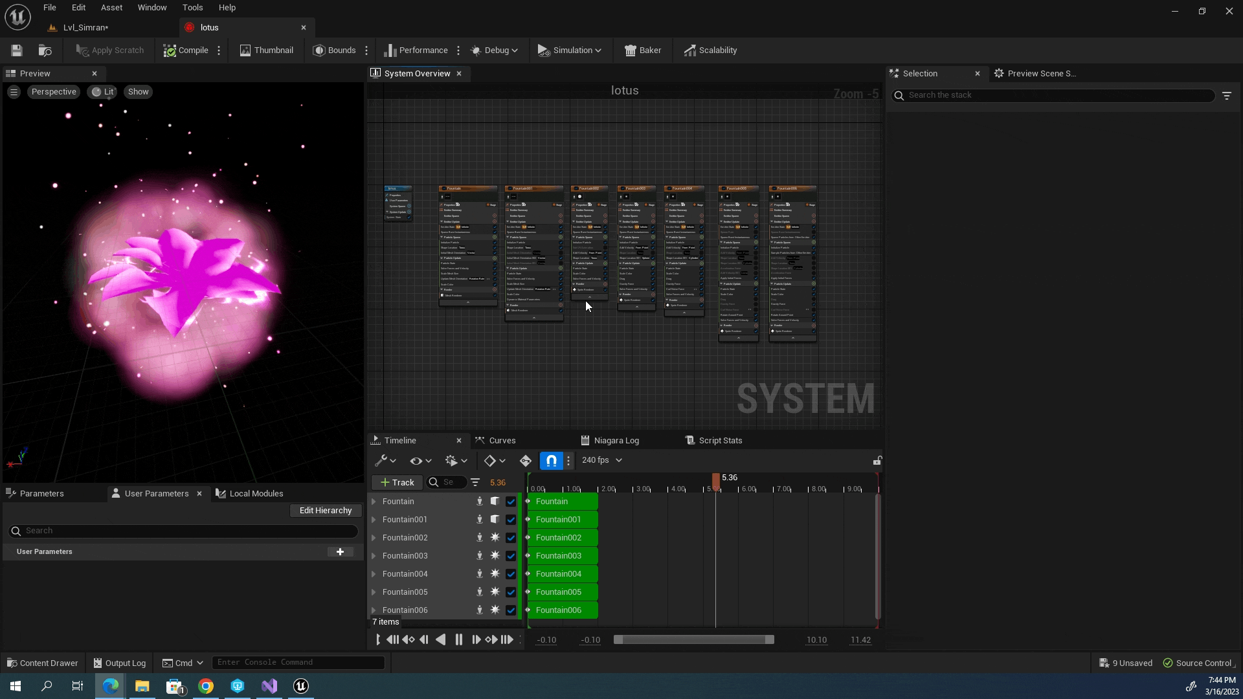Open the Script Stats tab
Screen dimensions: 1243x699
pos(713,441)
